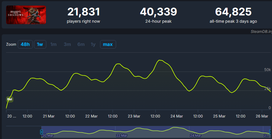Set chart zoom to 1y

tap(93, 44)
